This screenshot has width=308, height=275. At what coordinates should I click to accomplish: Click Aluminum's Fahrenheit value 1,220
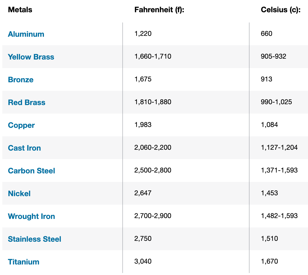pos(143,34)
